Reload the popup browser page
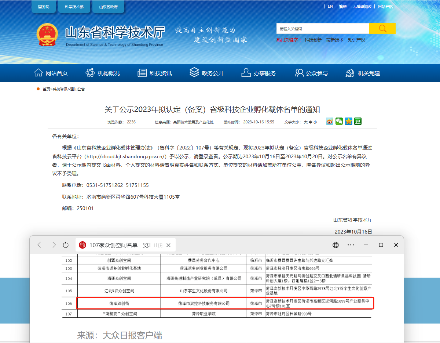 click(66, 245)
